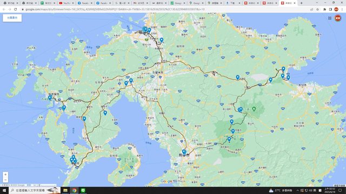Zoom in the map with plus button

point(5,175)
